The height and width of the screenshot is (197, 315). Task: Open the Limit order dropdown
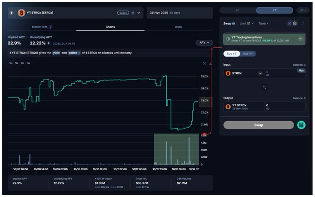tap(247, 24)
